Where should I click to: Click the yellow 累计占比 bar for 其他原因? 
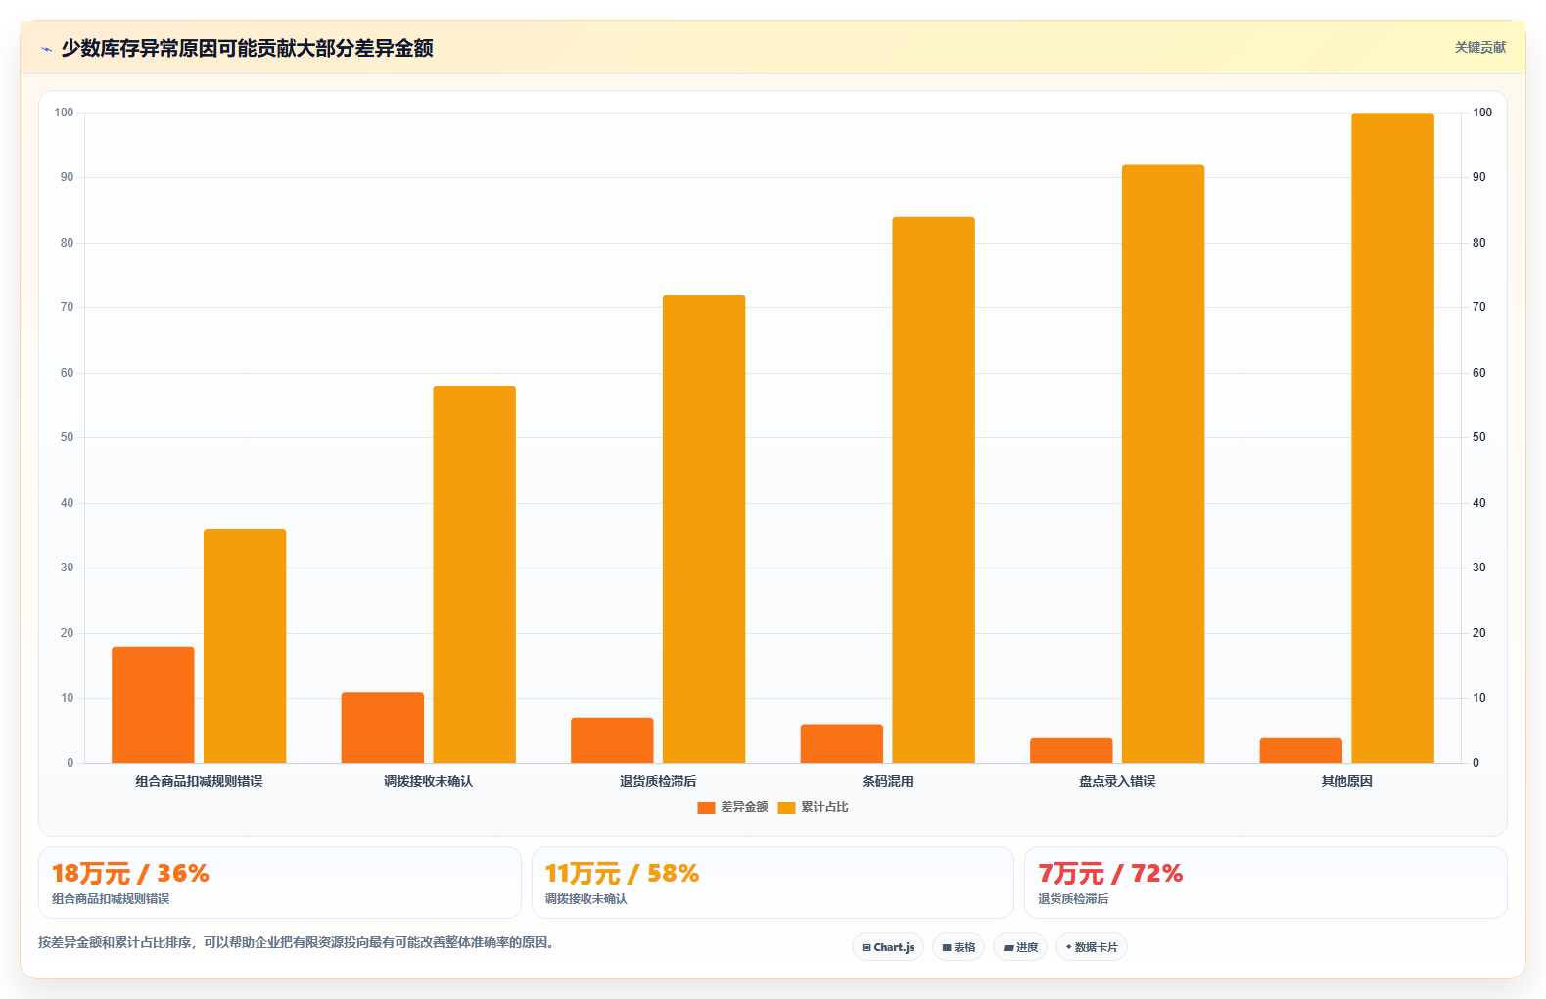[1393, 438]
